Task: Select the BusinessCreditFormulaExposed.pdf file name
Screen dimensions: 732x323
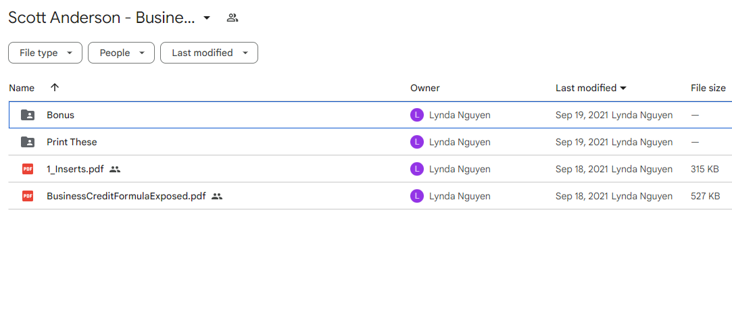Action: click(126, 196)
